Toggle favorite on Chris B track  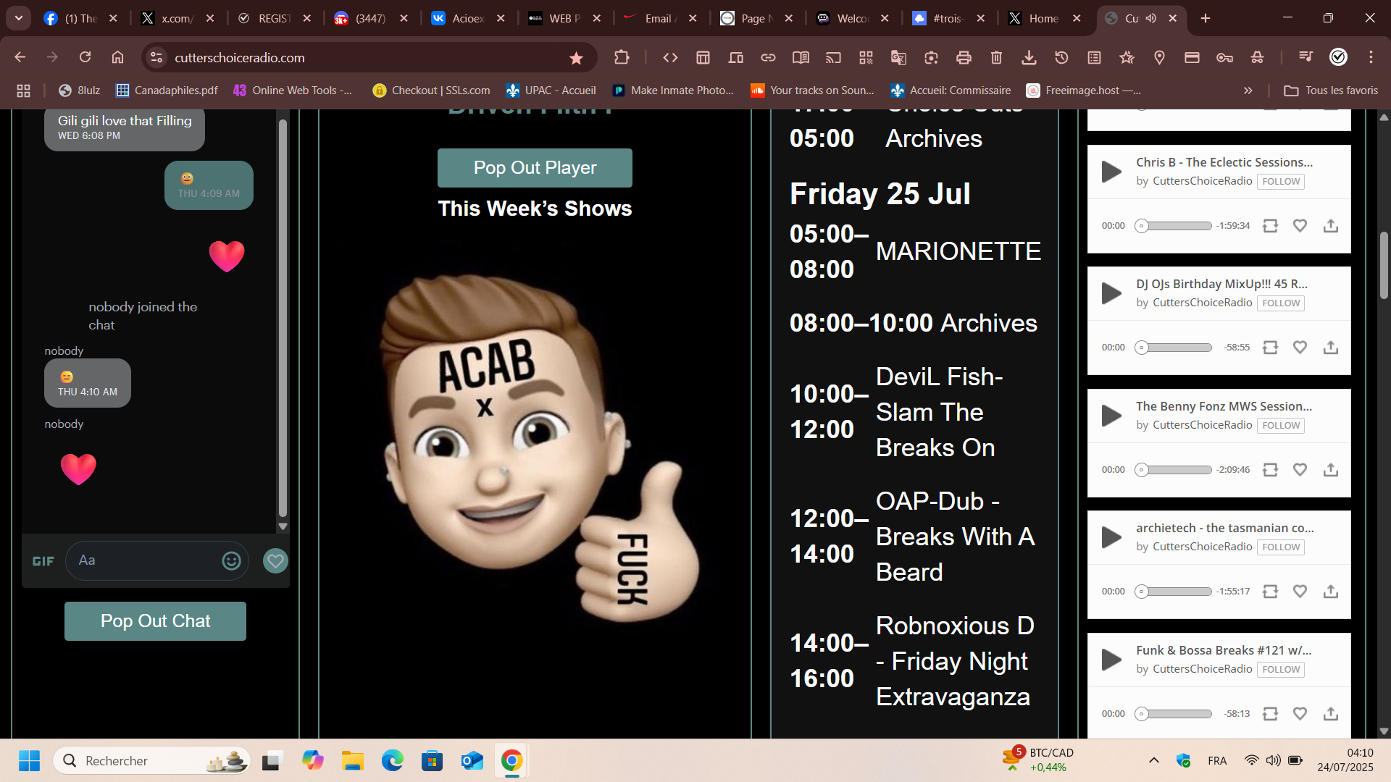(1300, 226)
